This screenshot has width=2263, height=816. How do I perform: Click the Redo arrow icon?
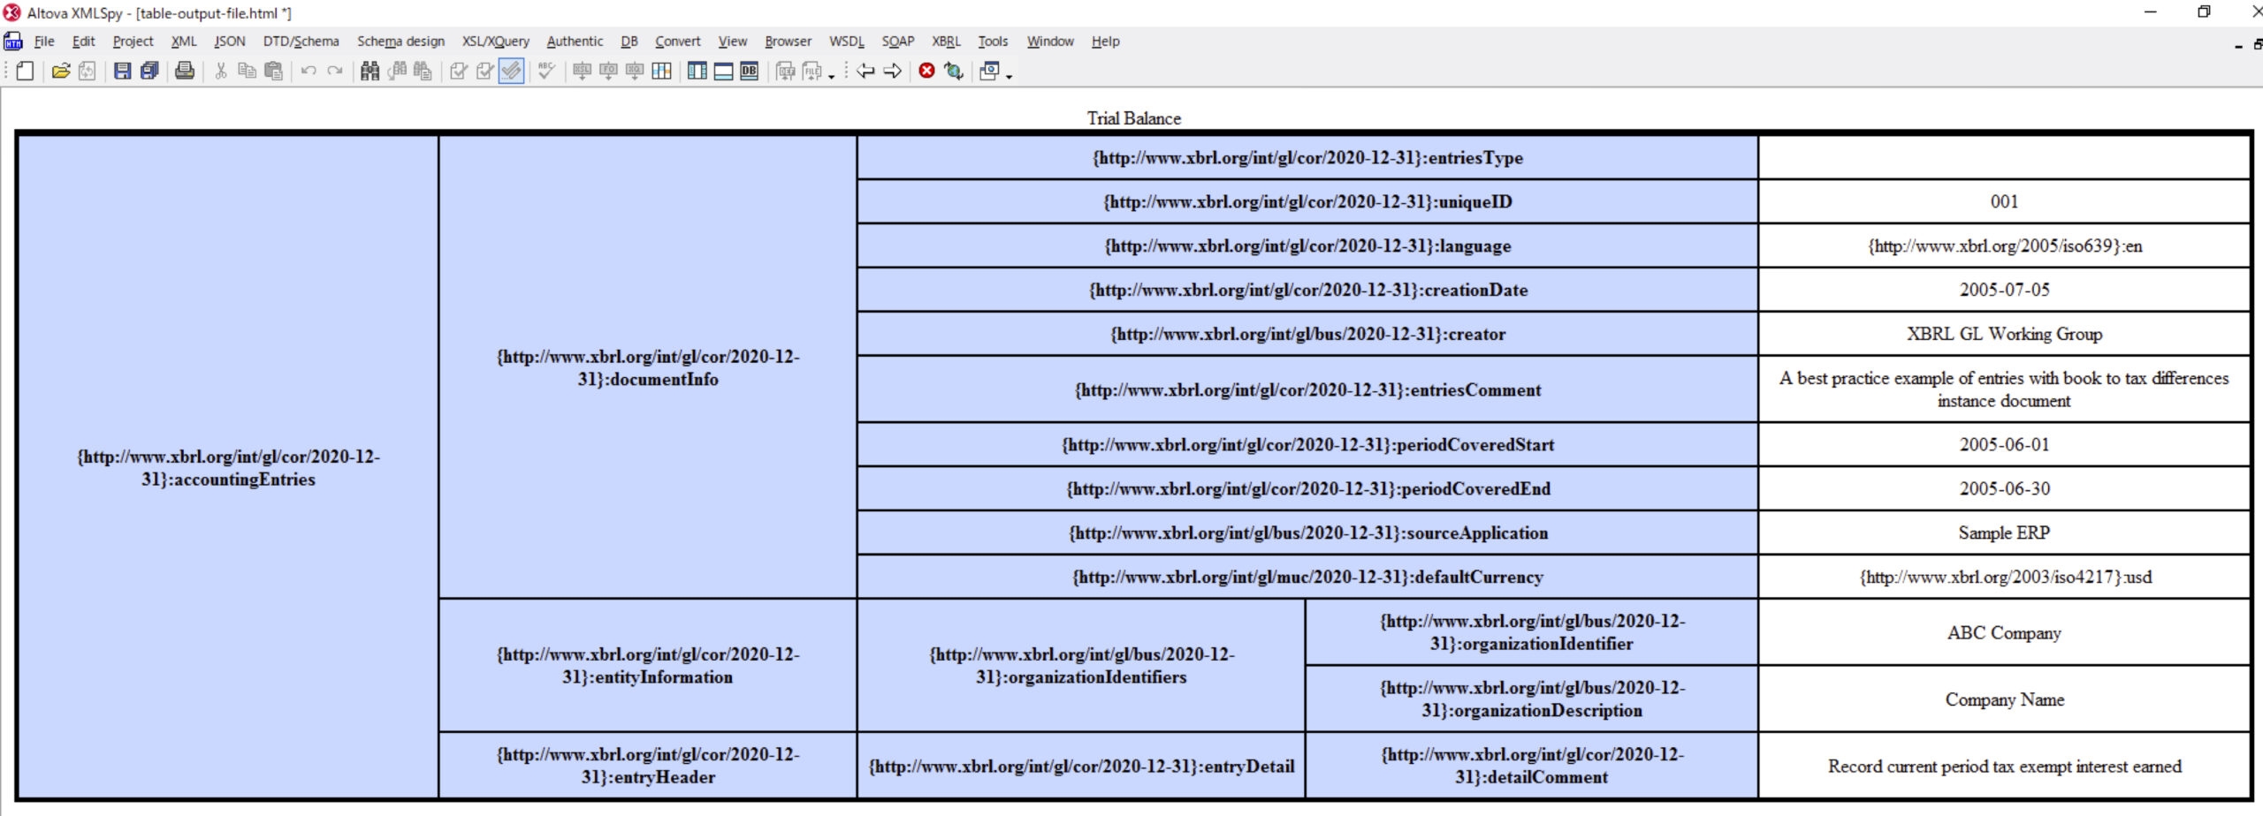click(335, 71)
